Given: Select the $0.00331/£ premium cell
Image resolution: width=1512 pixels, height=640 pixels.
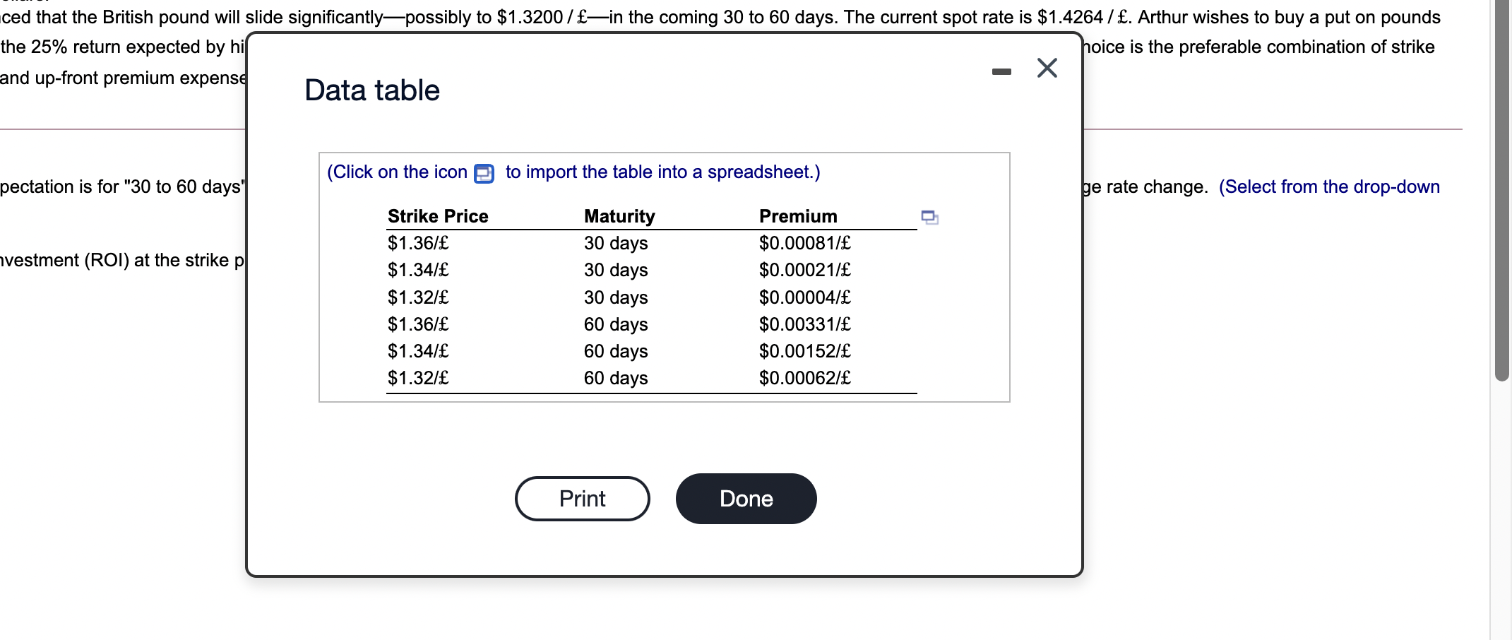Looking at the screenshot, I should [x=804, y=324].
